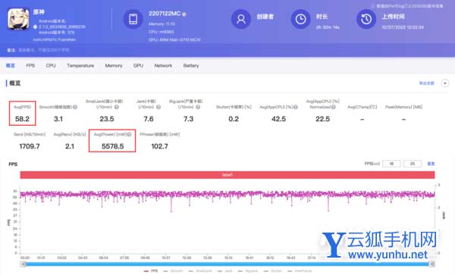Switch to the Temperature tab
Image resolution: width=455 pixels, height=275 pixels.
point(80,65)
